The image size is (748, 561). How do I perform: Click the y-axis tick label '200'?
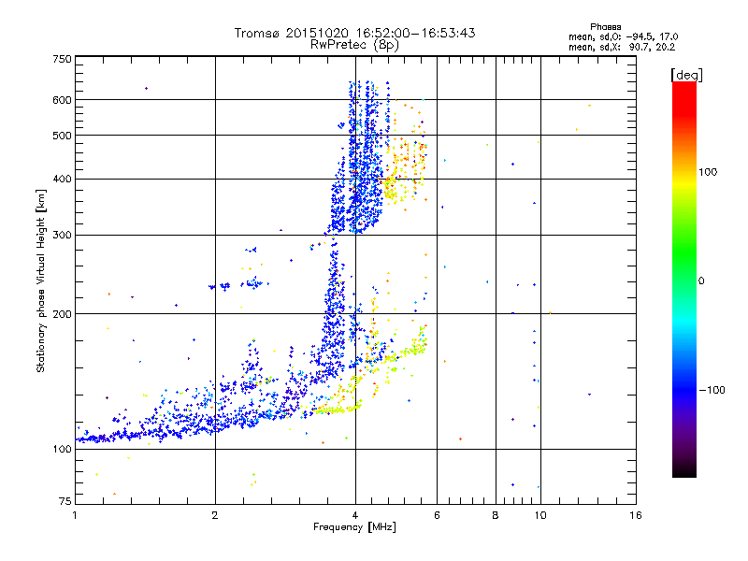[x=62, y=314]
